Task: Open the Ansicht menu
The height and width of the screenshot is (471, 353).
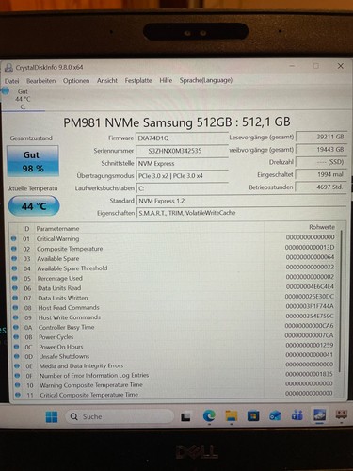Action: tap(107, 80)
